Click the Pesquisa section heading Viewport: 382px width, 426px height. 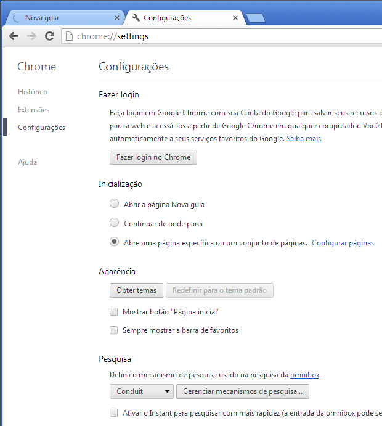point(115,359)
